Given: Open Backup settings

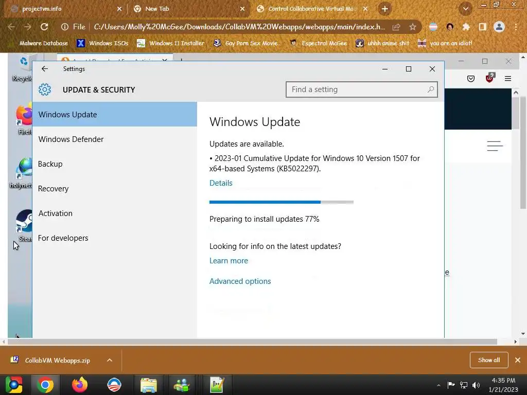Looking at the screenshot, I should pyautogui.click(x=115, y=164).
